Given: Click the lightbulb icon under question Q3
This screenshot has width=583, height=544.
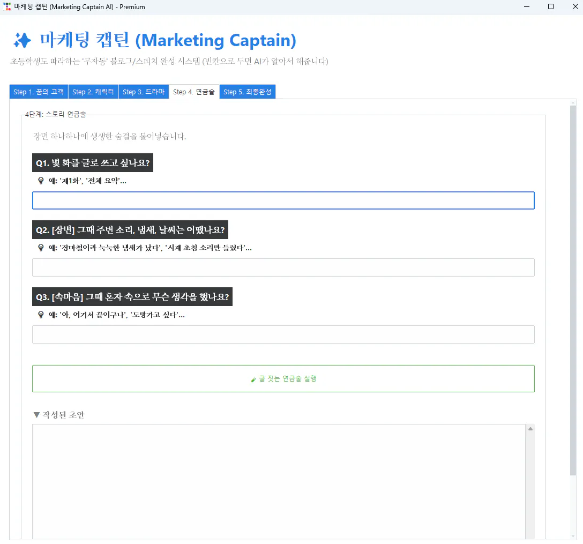Looking at the screenshot, I should coord(41,315).
